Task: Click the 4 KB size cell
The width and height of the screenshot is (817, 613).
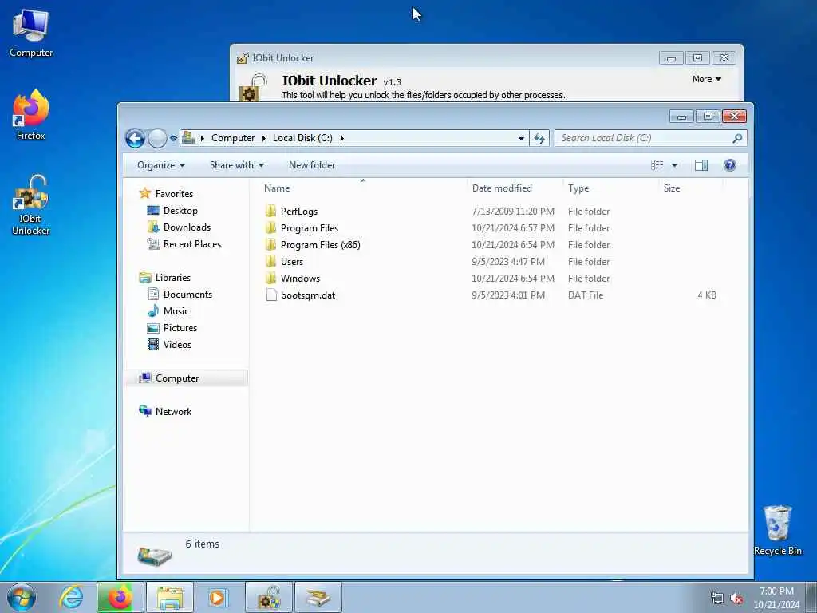Action: (707, 295)
